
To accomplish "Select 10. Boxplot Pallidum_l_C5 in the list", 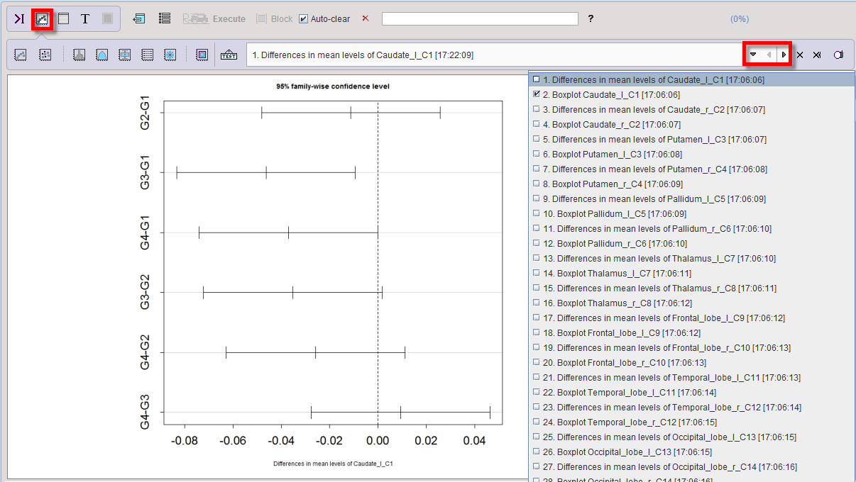I will [x=692, y=214].
